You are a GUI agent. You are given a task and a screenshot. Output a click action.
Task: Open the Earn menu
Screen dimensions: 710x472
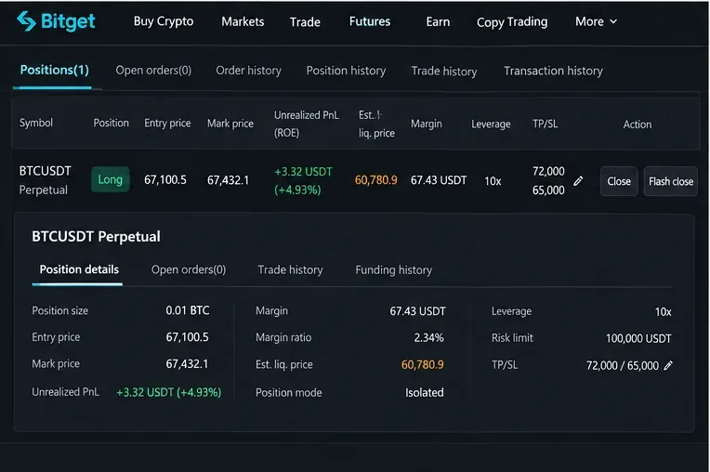point(438,21)
